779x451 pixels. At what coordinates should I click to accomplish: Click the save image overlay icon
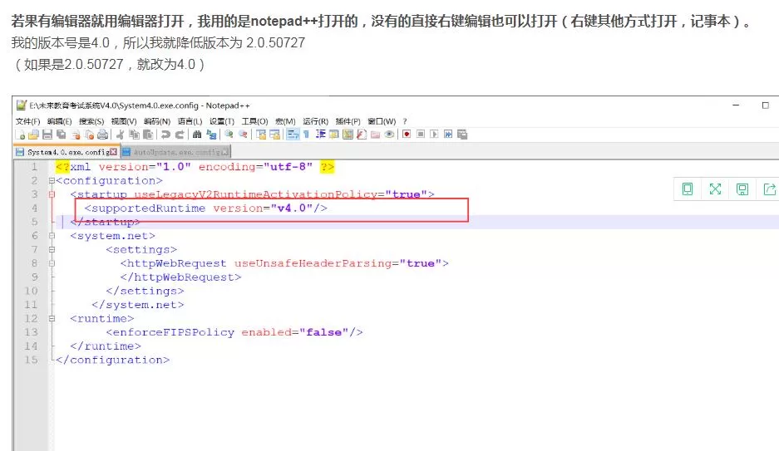coord(742,189)
